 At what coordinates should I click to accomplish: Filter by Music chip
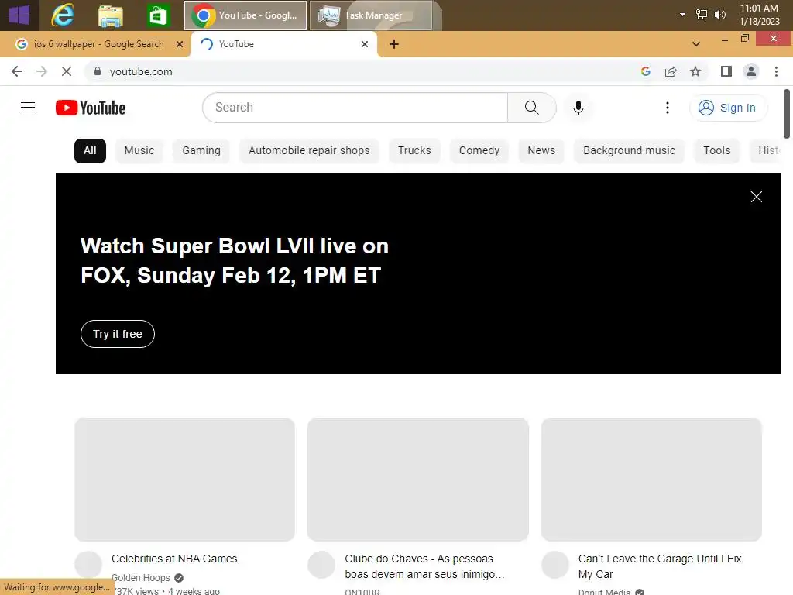(x=139, y=151)
